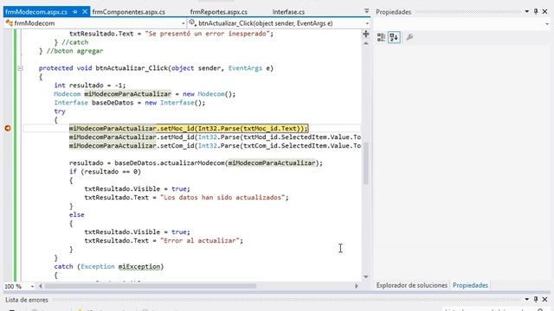
Task: Click "Los datos han sido actualizados" string
Action: pyautogui.click(x=222, y=198)
